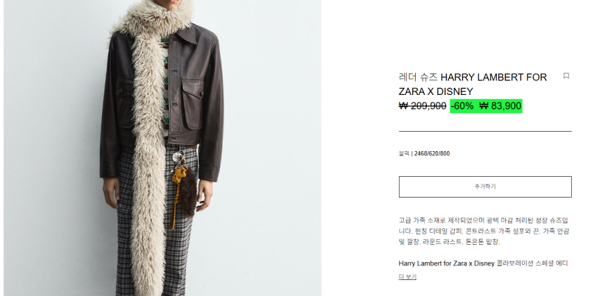Image resolution: width=590 pixels, height=296 pixels.
Task: Open the main product photo
Action: [x=162, y=148]
